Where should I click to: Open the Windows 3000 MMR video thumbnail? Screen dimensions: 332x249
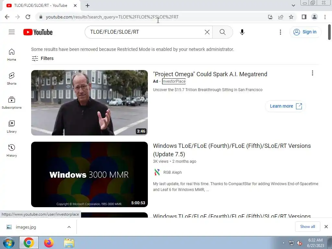89,174
